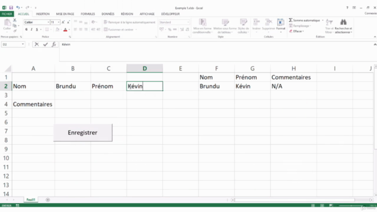
Task: Confirm the cell entry with the checkmark icon
Action: tap(45, 45)
